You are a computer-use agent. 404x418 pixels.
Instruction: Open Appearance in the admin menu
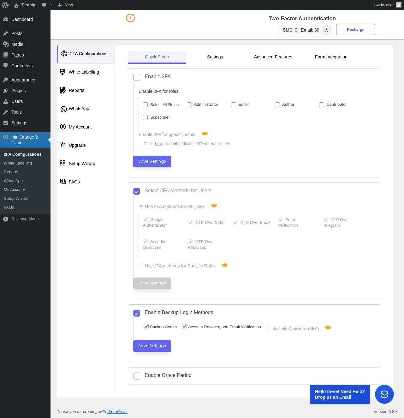25,80
